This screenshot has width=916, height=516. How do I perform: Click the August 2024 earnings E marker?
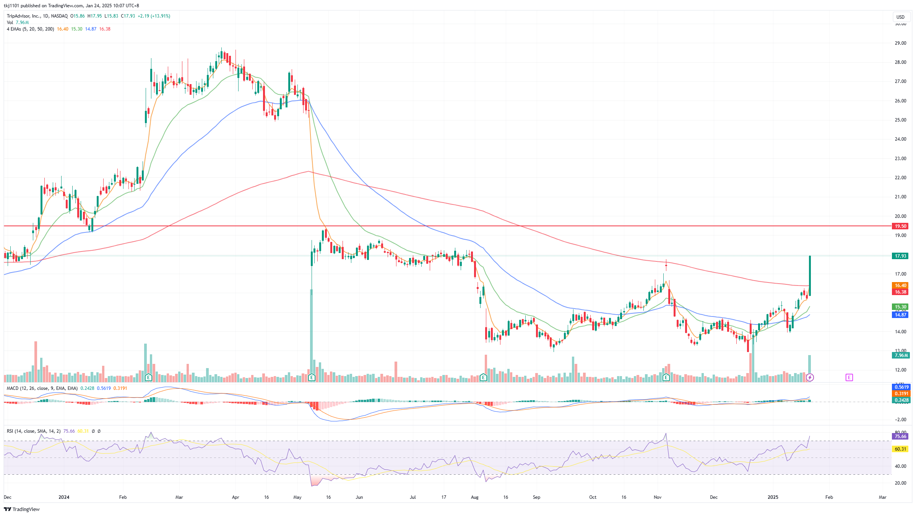tap(483, 378)
